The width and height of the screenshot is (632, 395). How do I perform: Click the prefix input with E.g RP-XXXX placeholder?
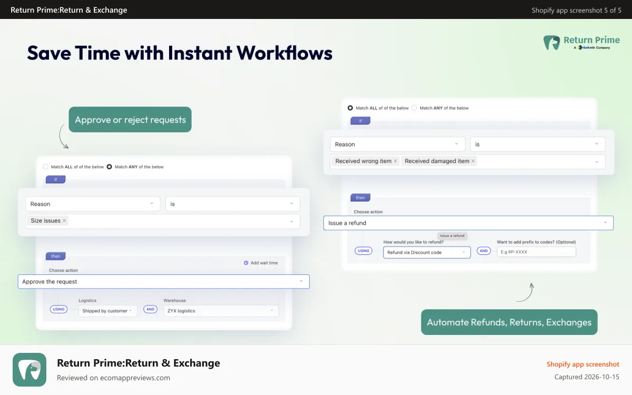tap(536, 252)
